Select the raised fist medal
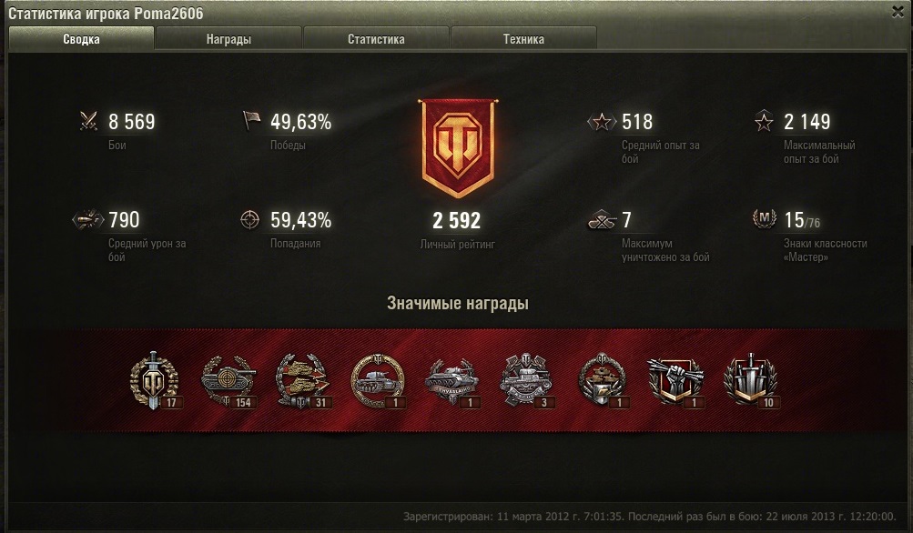The width and height of the screenshot is (913, 533). 675,380
